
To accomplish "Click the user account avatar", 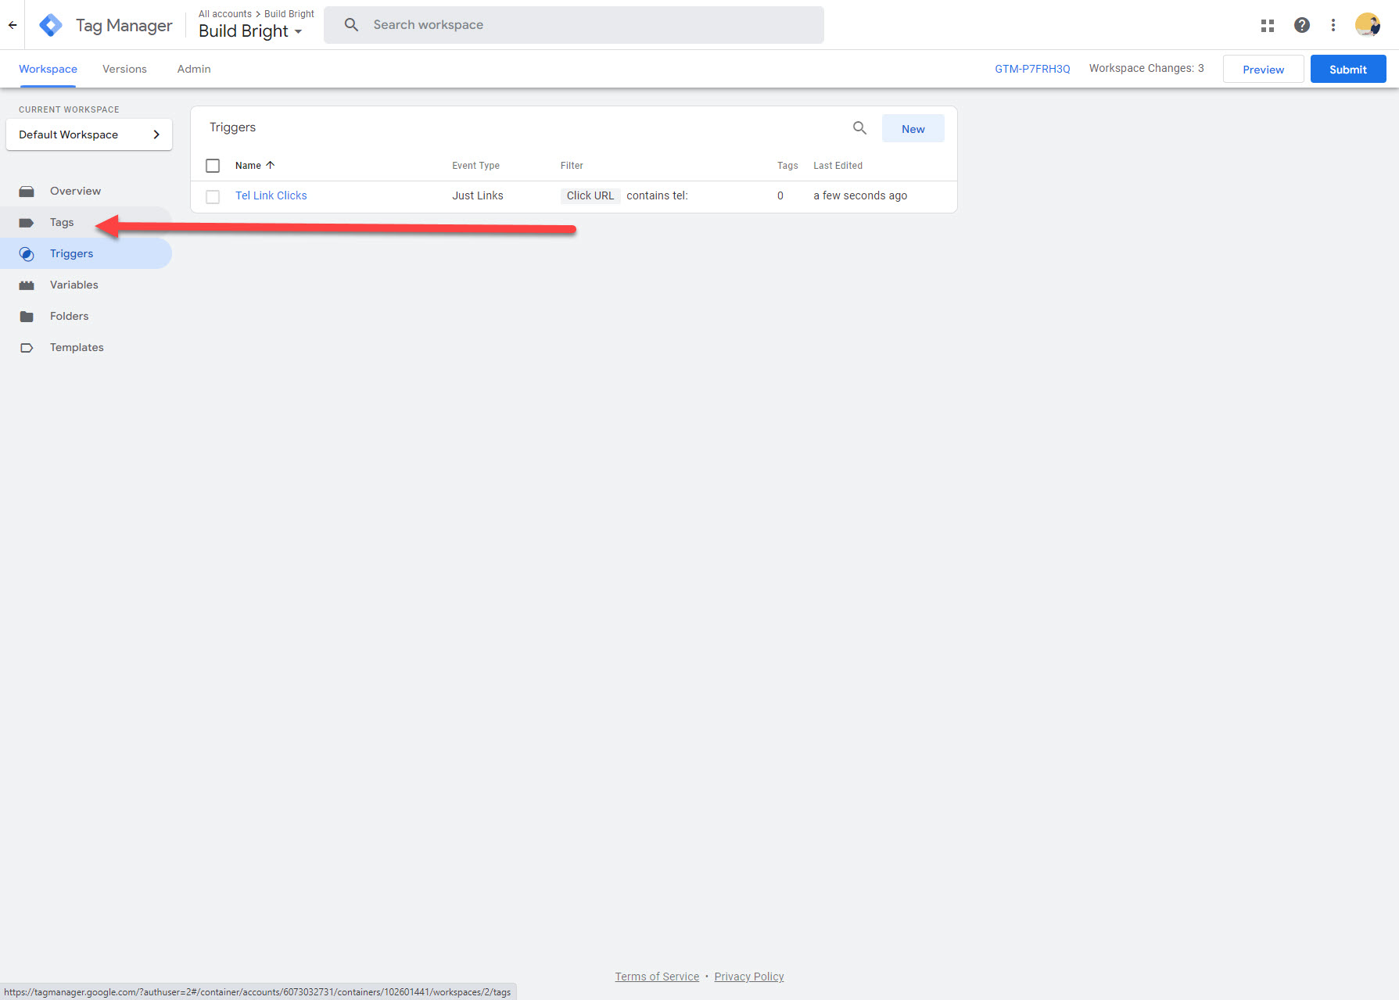I will (1367, 25).
